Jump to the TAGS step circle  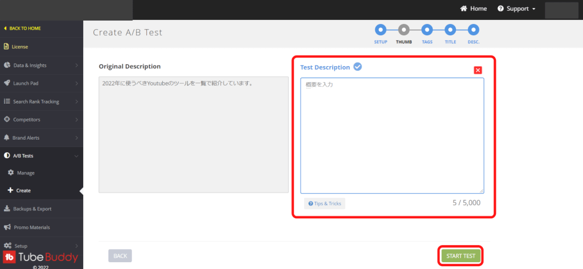[x=427, y=30]
